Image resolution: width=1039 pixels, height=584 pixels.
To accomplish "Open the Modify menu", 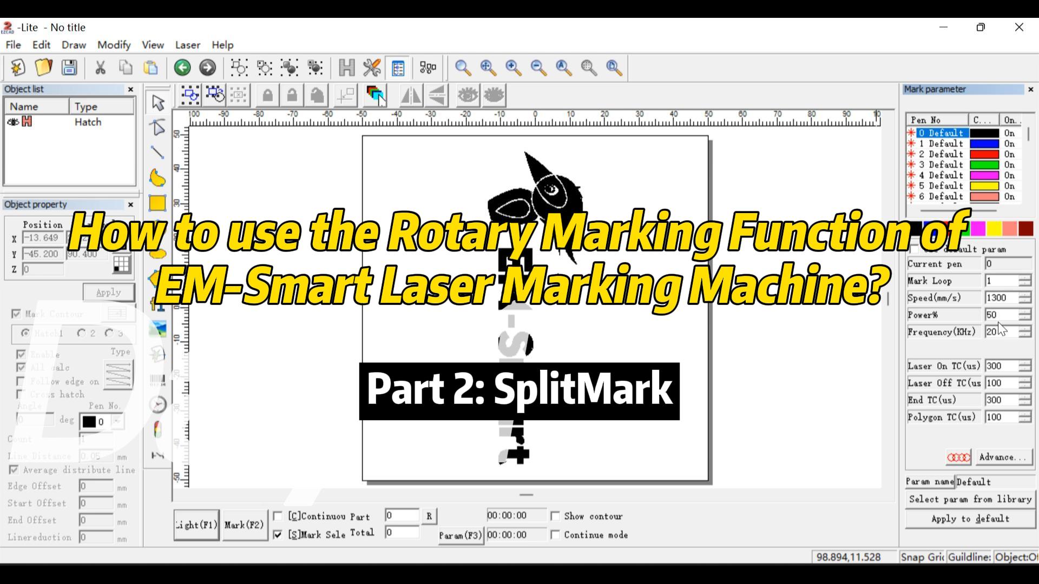I will (114, 45).
